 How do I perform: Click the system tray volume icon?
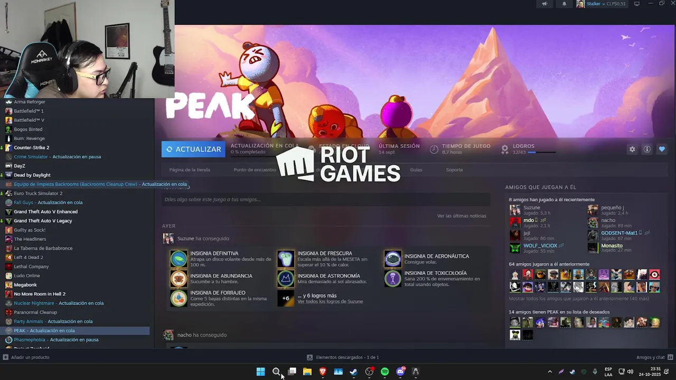630,372
